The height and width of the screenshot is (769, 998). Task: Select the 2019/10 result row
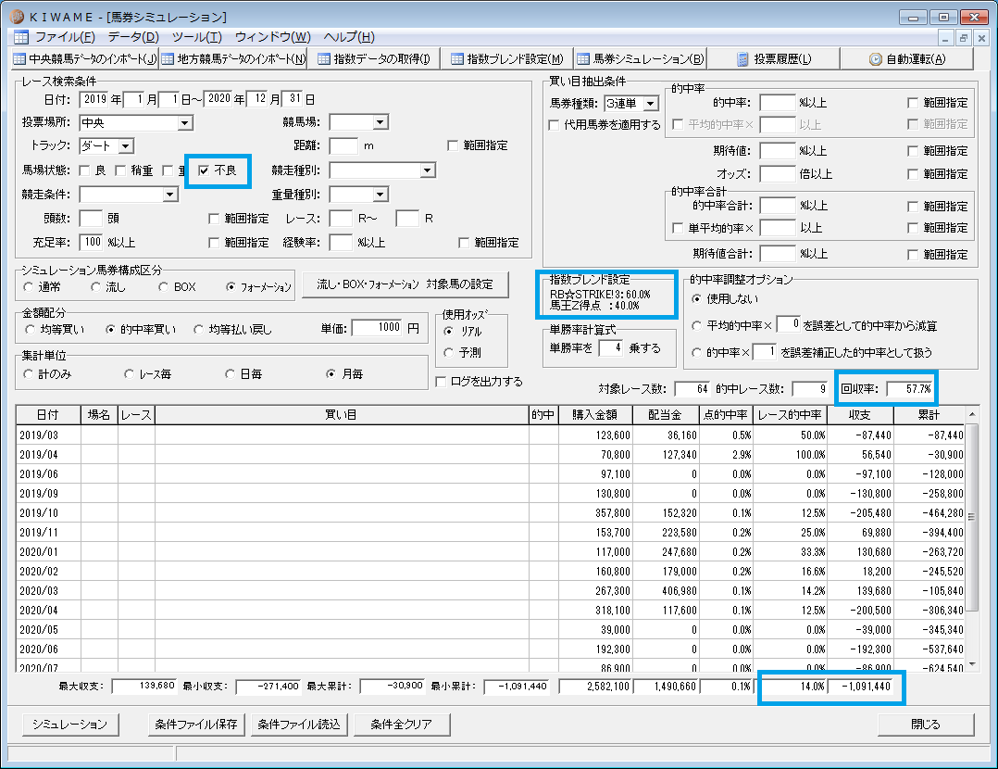pos(490,513)
